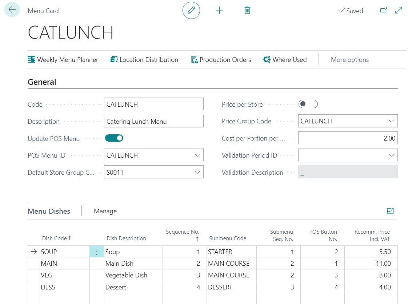Click the Menu Dishes section heading
This screenshot has width=408, height=304.
[x=49, y=211]
